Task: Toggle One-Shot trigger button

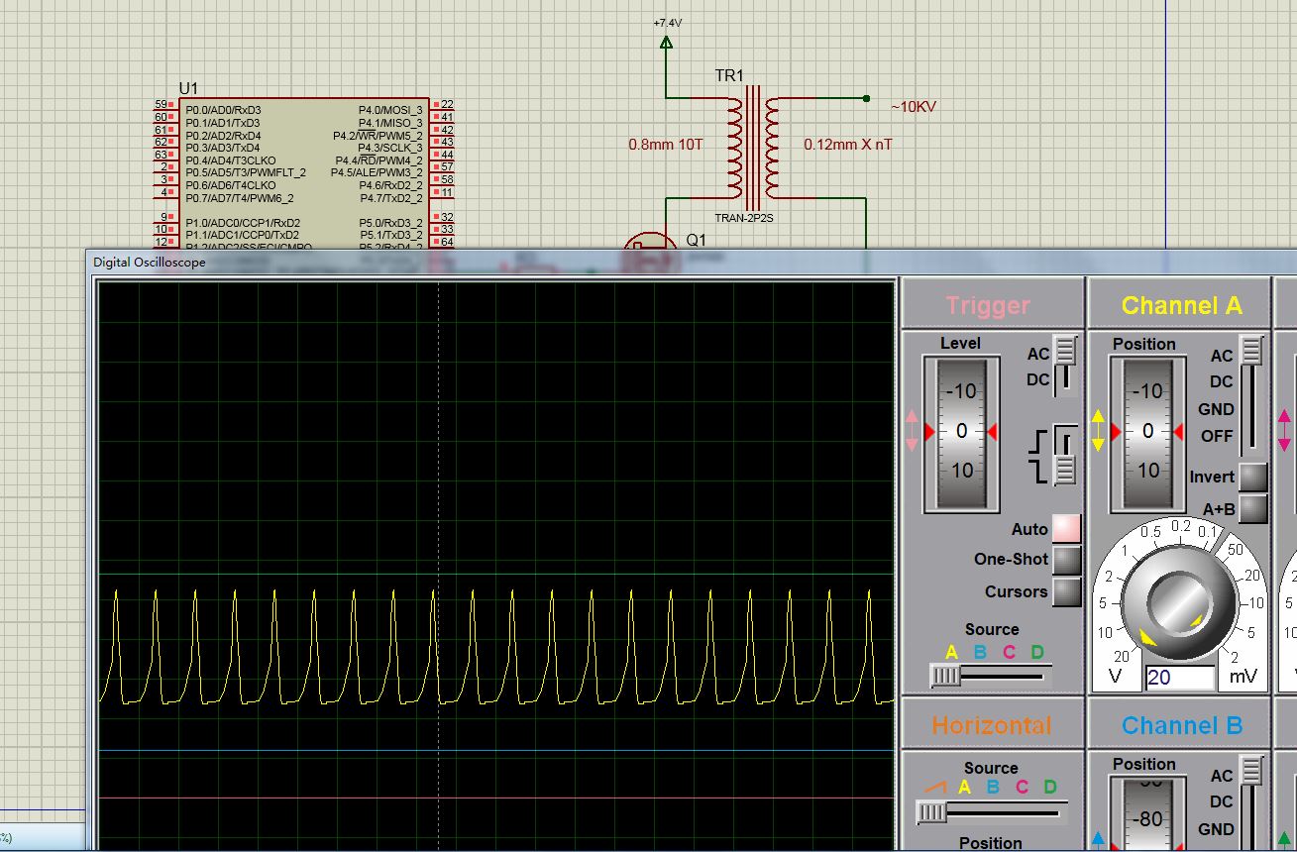Action: (1066, 560)
